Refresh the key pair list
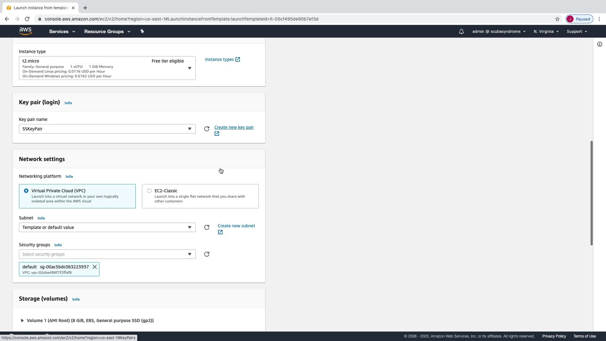The image size is (606, 341). click(x=207, y=129)
